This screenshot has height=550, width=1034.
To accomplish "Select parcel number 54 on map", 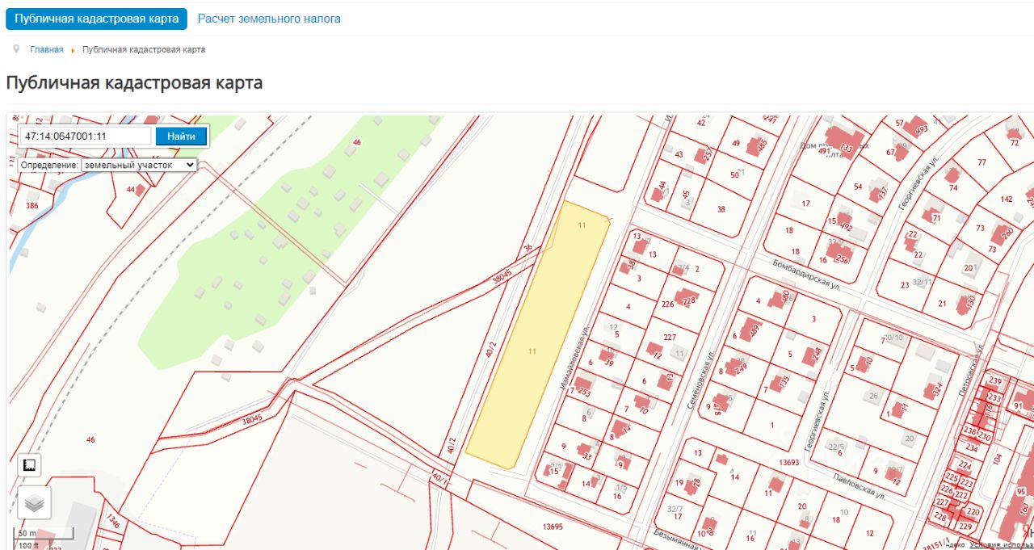I will 858,187.
